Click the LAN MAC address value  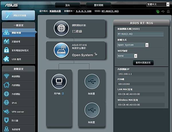[x=129, y=94]
